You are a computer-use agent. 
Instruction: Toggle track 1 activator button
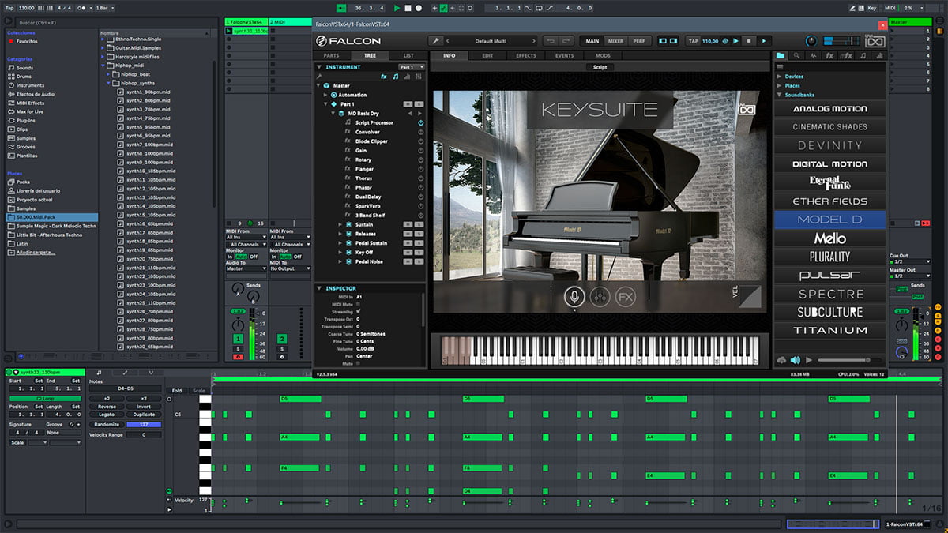[238, 339]
